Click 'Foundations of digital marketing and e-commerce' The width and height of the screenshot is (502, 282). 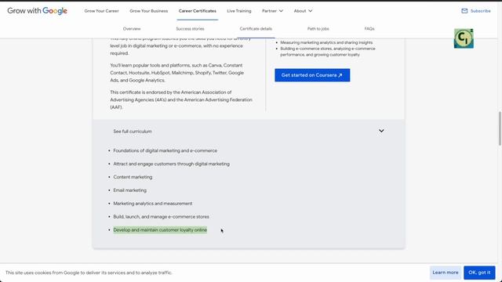[x=166, y=150]
